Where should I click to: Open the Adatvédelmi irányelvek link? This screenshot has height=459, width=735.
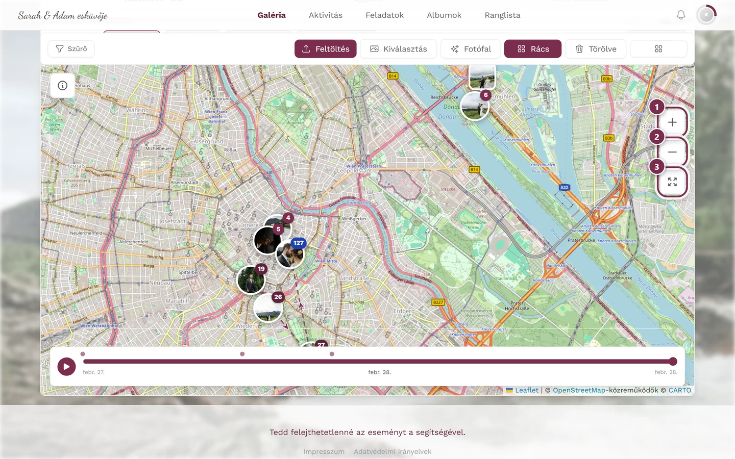pyautogui.click(x=393, y=451)
